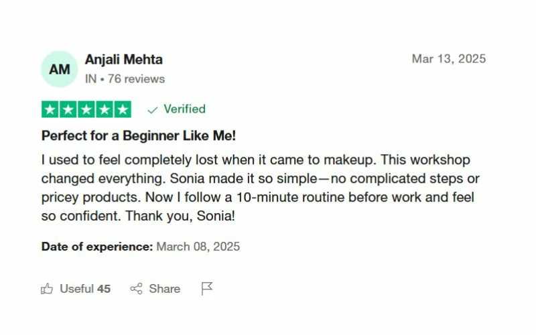Click the "76 reviews" count
536x335 pixels.
click(x=135, y=79)
